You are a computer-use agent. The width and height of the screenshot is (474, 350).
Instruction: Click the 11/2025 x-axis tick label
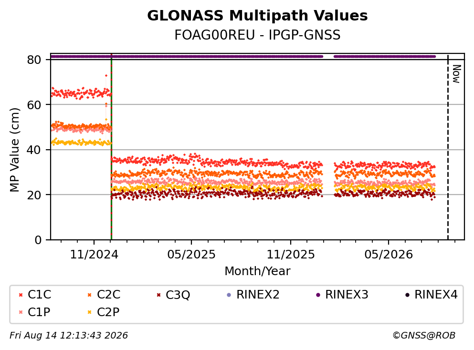[291, 255]
